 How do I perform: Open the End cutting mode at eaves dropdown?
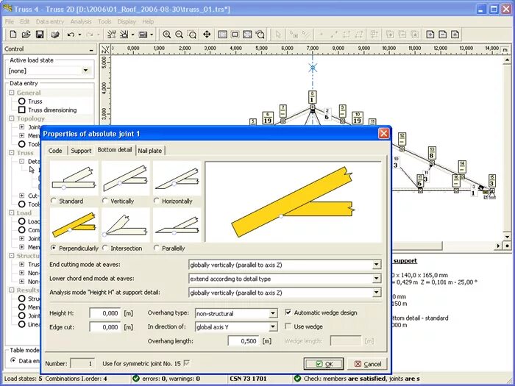[x=377, y=265]
